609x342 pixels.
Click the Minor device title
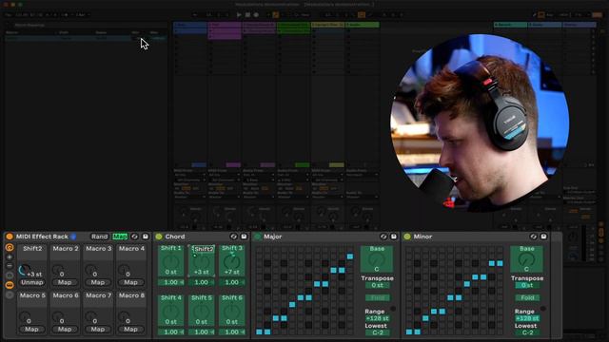(422, 237)
